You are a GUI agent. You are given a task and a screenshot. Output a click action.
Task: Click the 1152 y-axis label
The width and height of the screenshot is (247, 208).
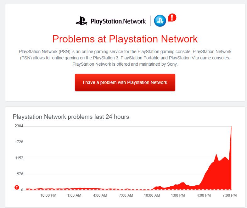(19, 158)
